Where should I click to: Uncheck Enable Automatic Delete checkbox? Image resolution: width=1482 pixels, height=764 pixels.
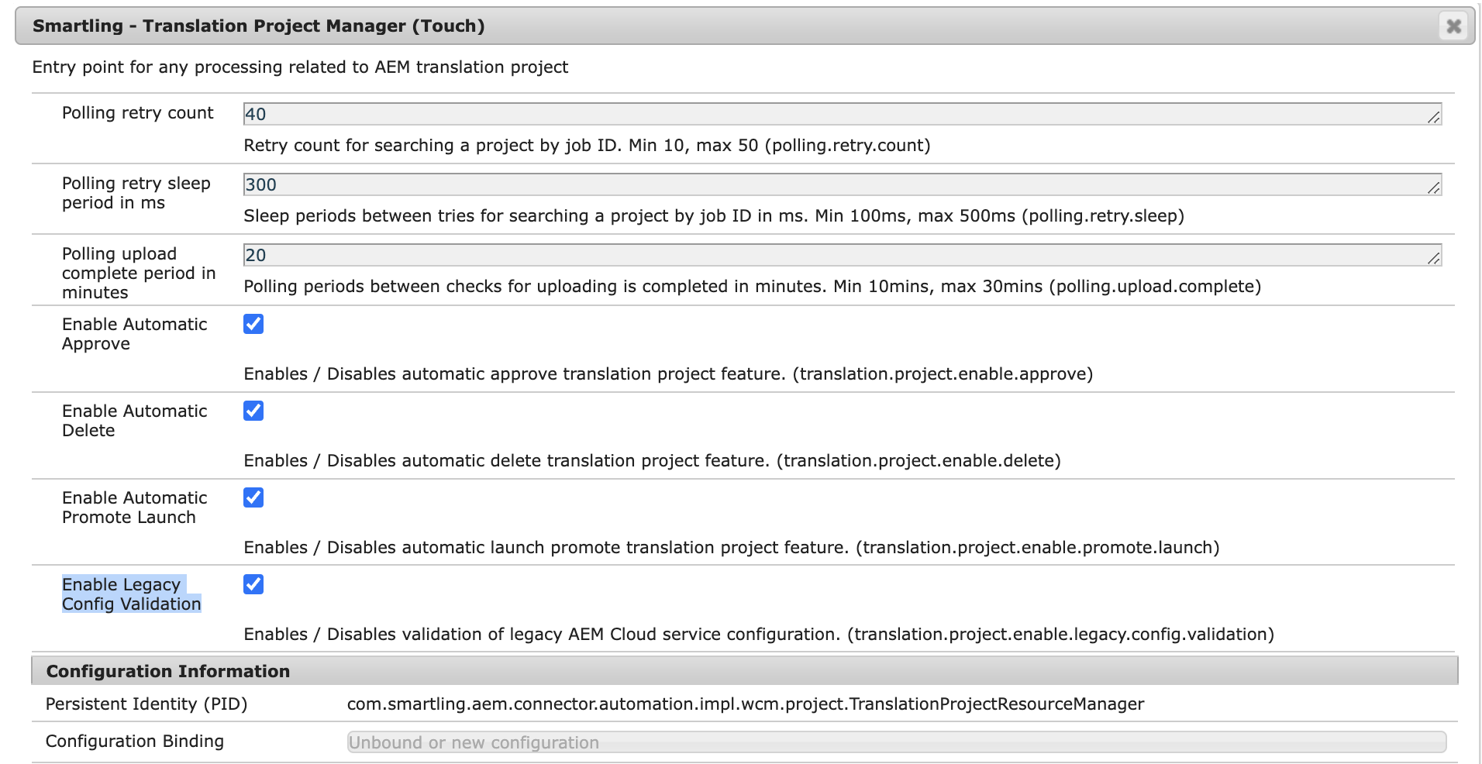pos(253,411)
